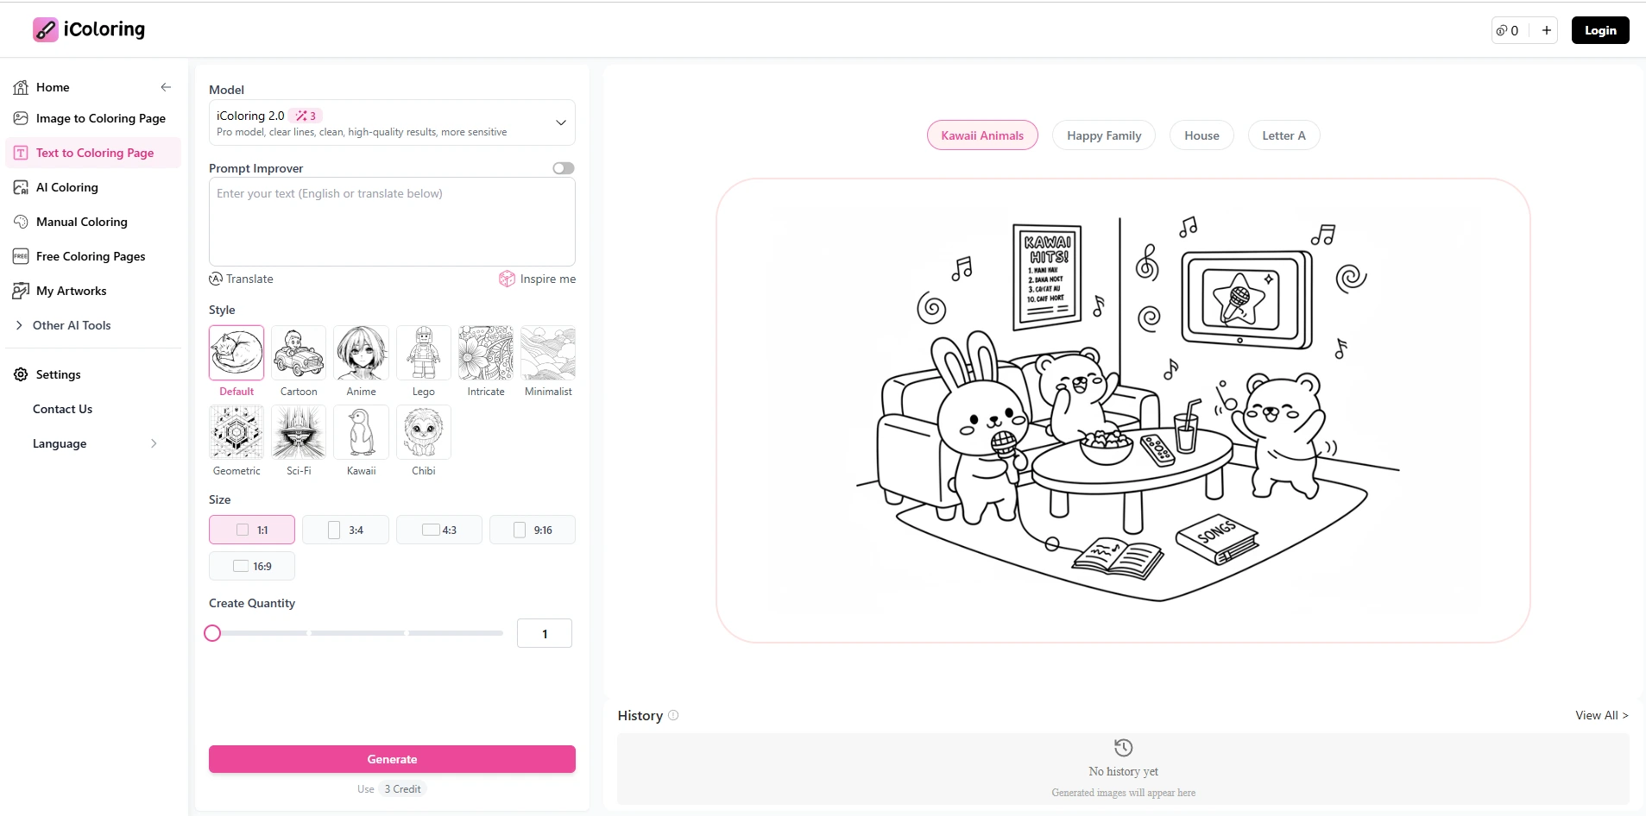Viewport: 1646px width, 816px height.
Task: Click the Free Coloring Pages icon
Action: (x=21, y=256)
